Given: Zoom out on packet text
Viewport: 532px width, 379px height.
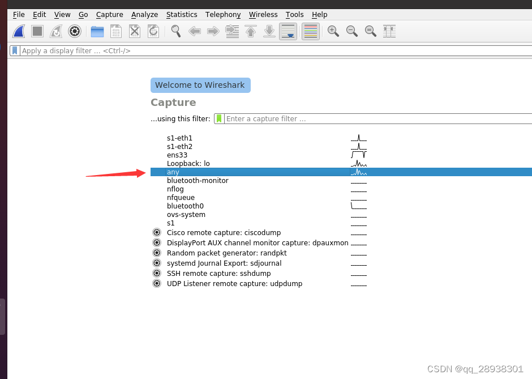Looking at the screenshot, I should coord(352,31).
